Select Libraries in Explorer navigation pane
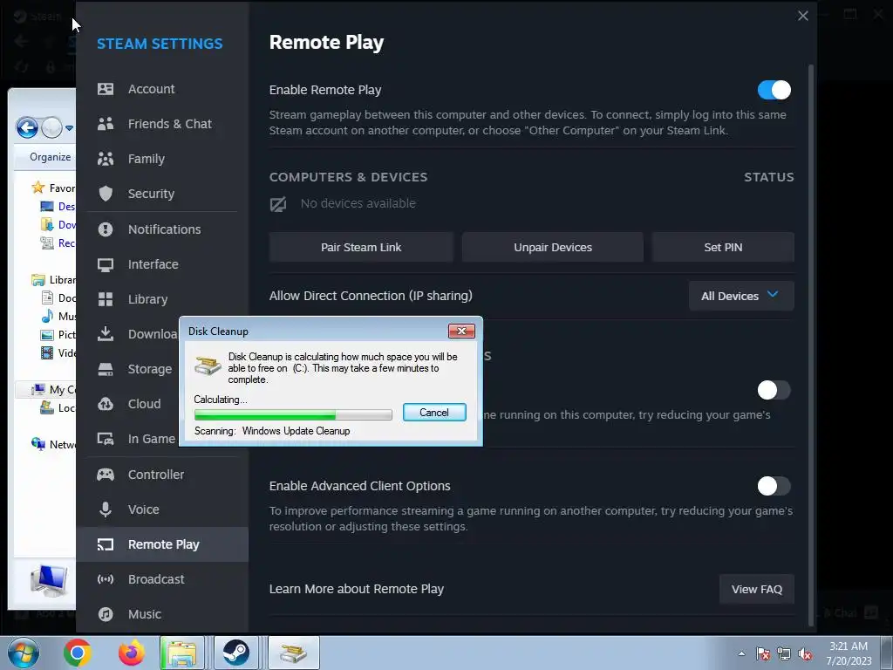Screen dimensions: 893x670 click(x=54, y=280)
